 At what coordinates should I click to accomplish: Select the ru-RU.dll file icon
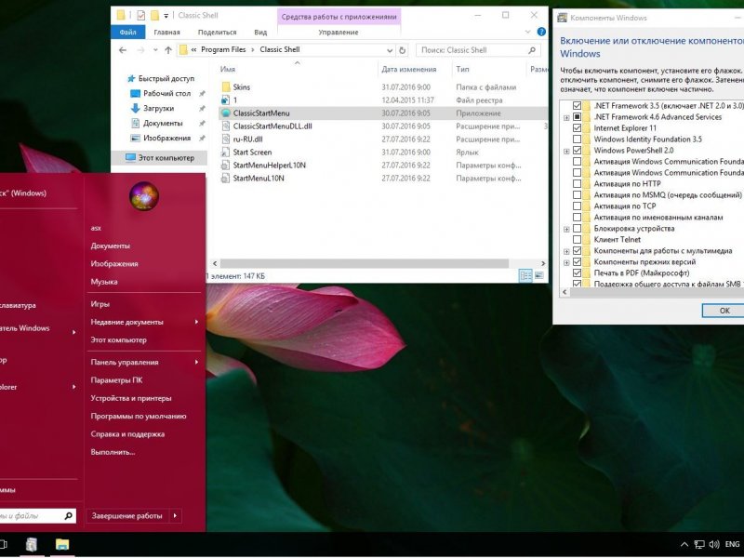click(226, 139)
